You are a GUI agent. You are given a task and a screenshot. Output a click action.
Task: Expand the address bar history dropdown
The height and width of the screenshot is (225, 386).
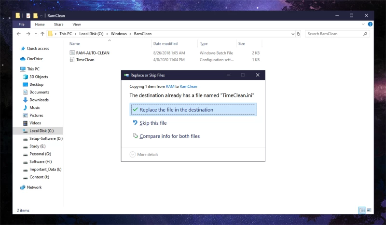pyautogui.click(x=293, y=34)
